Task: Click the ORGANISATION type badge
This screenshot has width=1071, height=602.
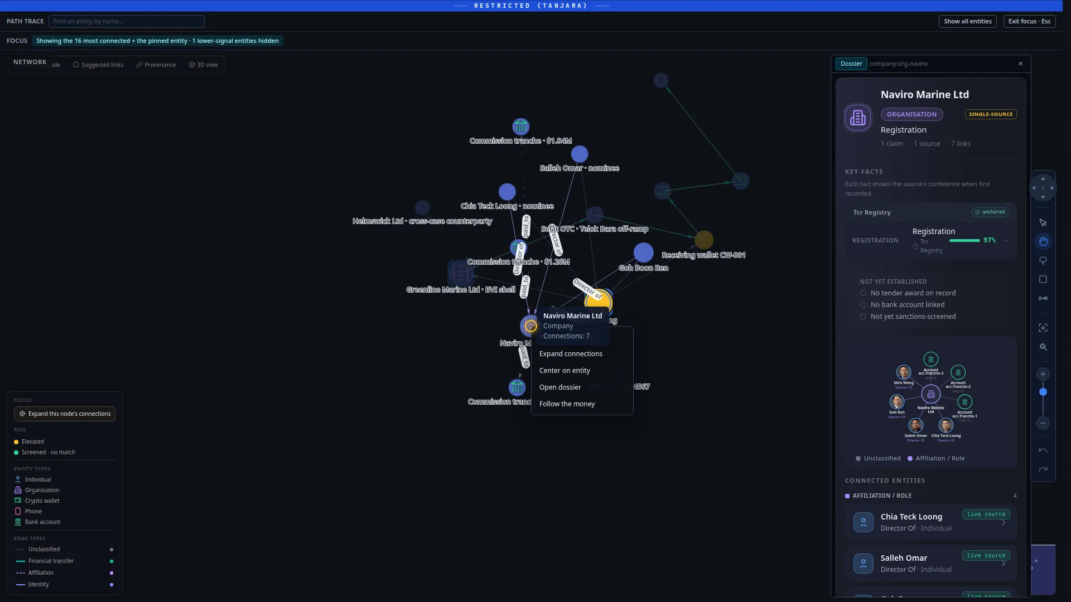Action: pos(911,115)
